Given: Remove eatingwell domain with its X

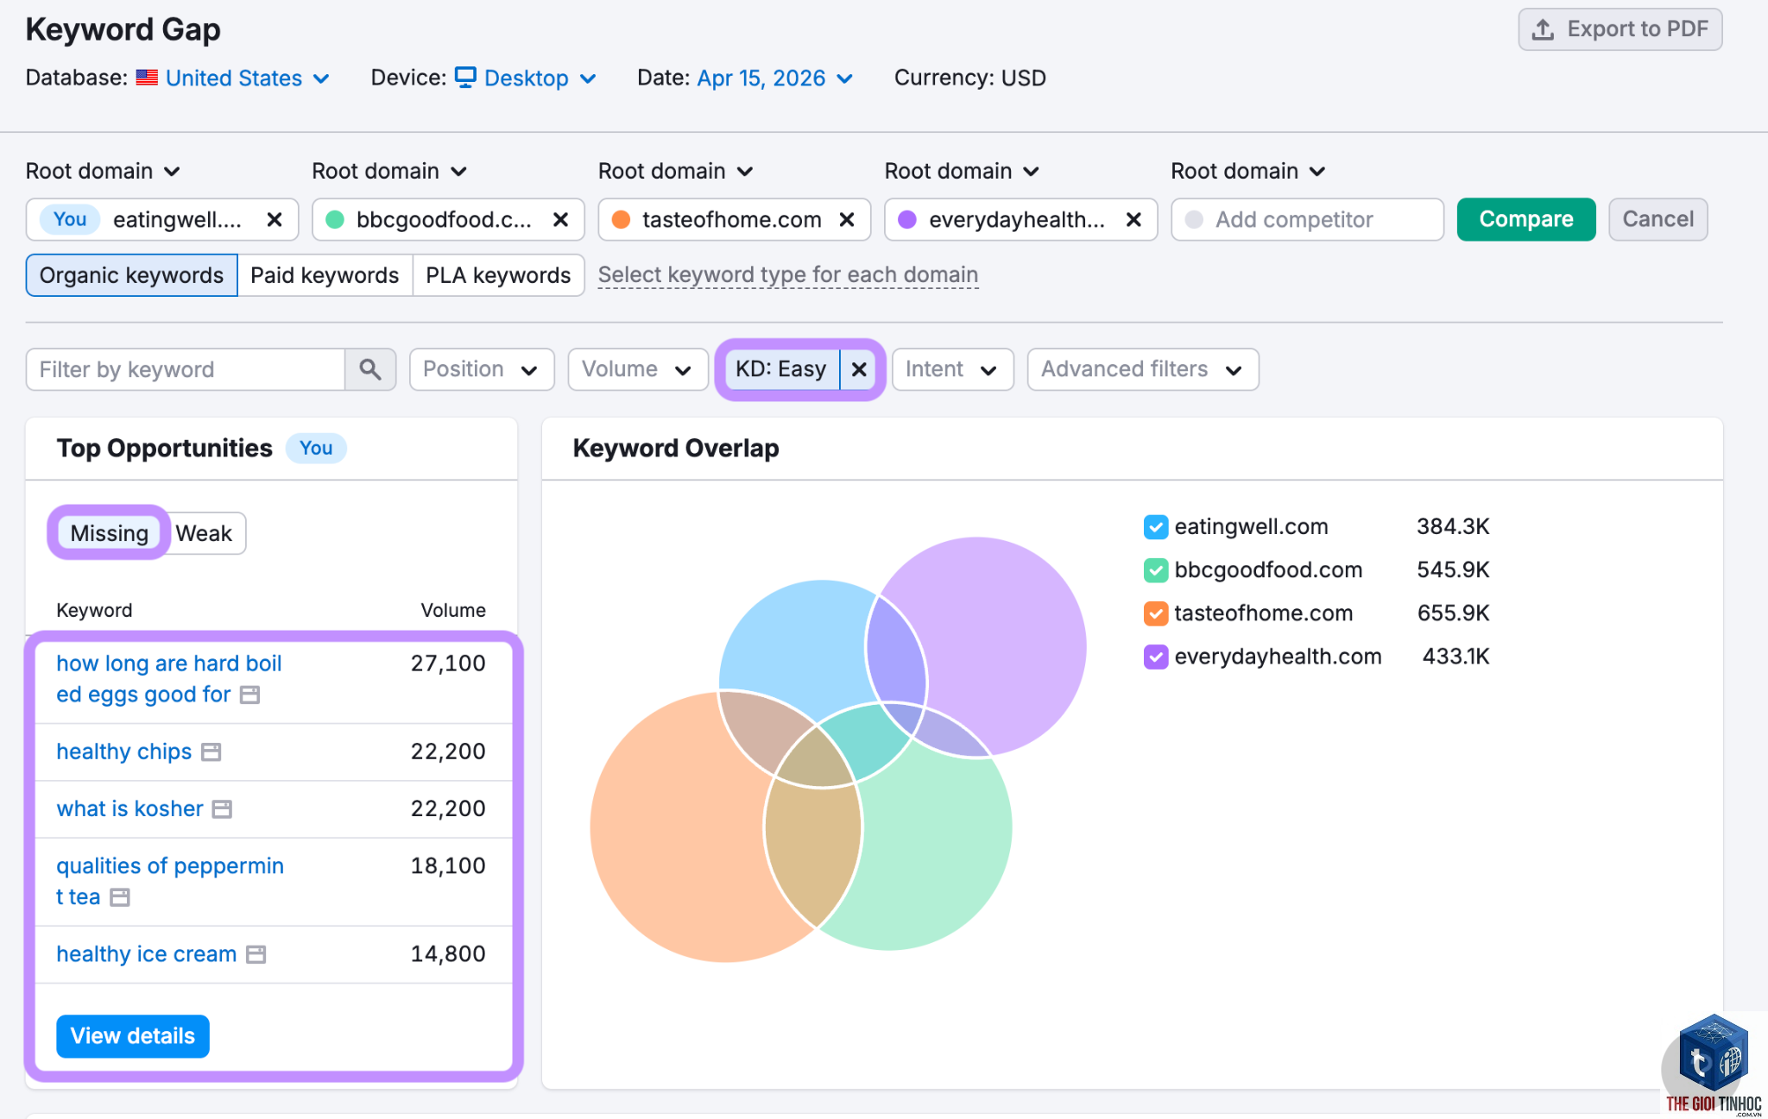Looking at the screenshot, I should click(275, 220).
